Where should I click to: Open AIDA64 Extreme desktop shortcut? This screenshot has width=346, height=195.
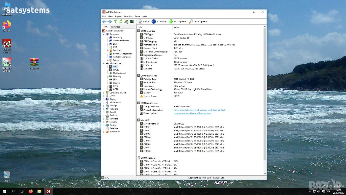[7, 46]
